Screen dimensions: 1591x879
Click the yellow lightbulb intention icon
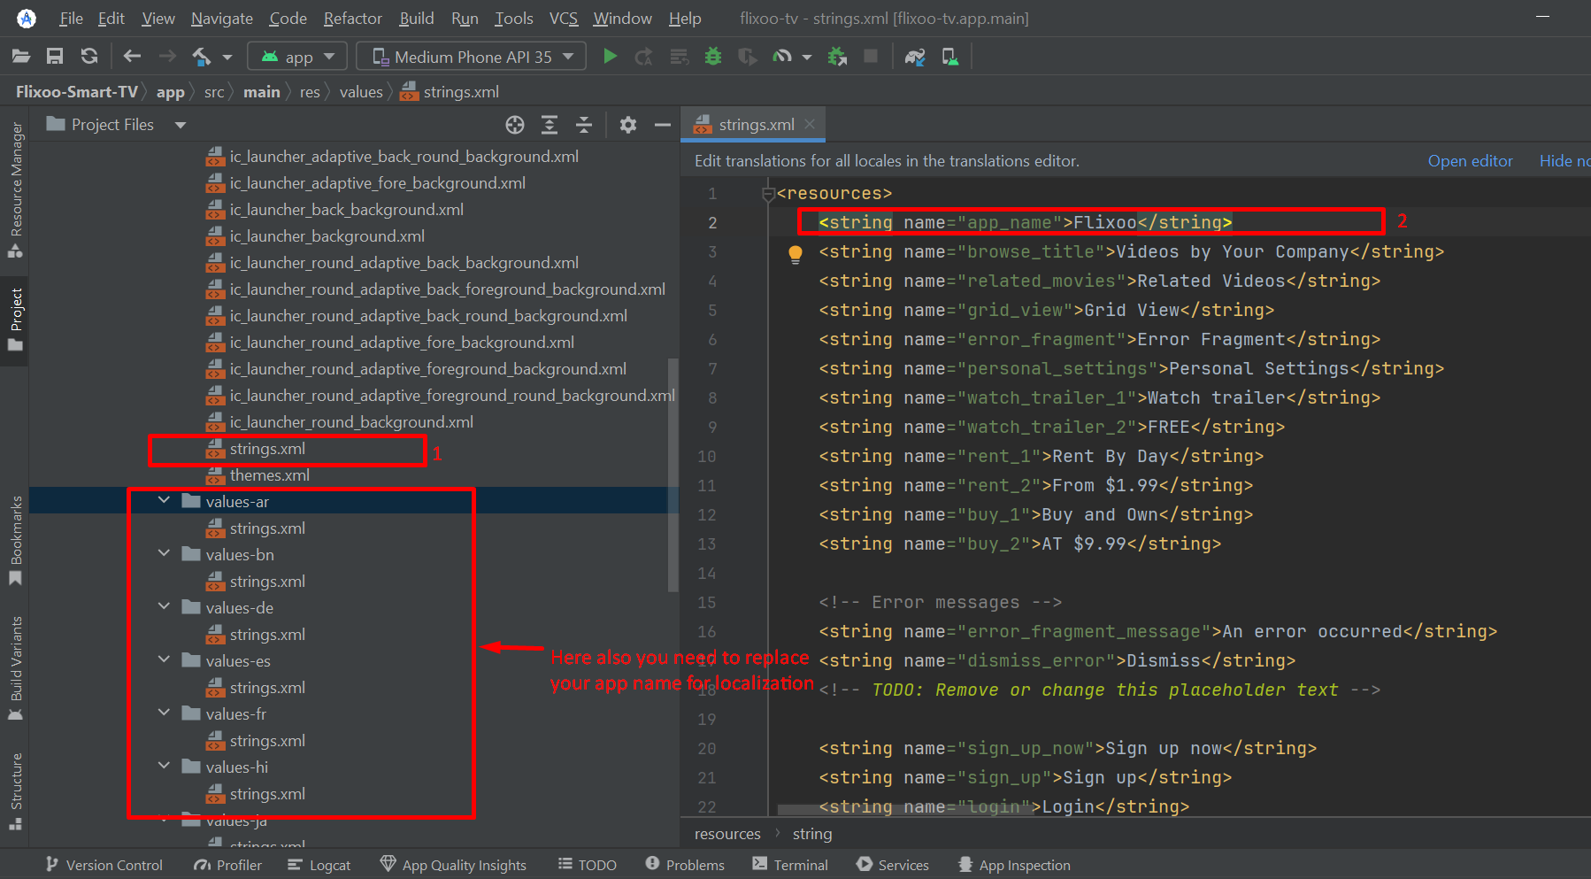(795, 255)
